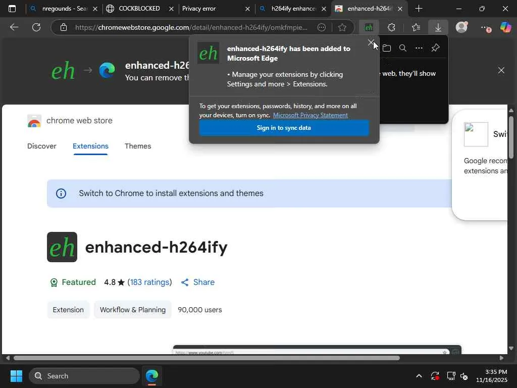The width and height of the screenshot is (517, 388).
Task: Click the 90,000 users text
Action: [x=200, y=310]
